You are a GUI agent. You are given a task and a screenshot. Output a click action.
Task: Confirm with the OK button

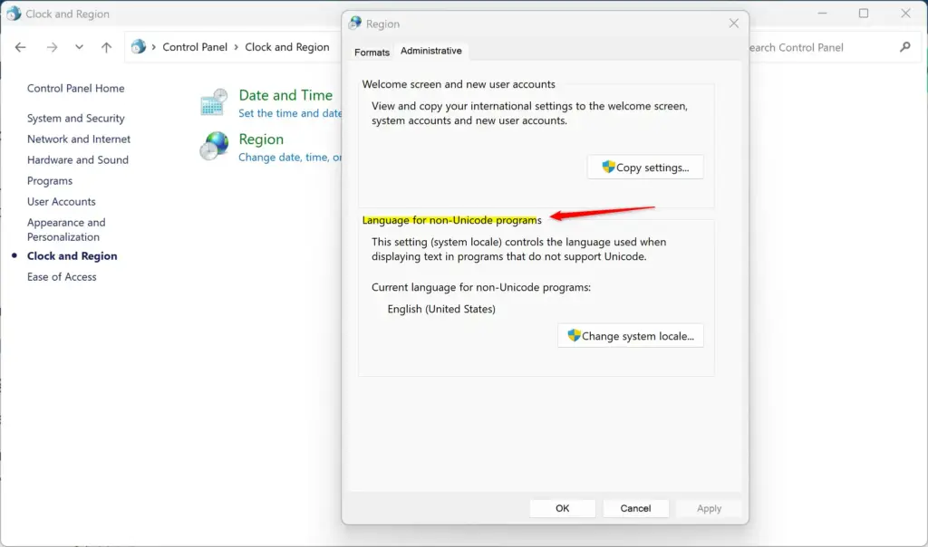[x=562, y=508]
